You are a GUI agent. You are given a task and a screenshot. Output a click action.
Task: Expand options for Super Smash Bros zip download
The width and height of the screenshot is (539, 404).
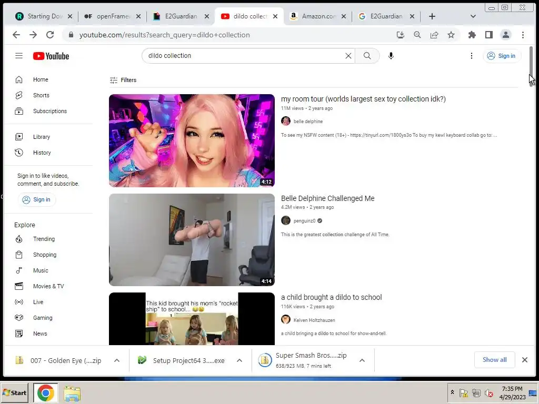362,360
